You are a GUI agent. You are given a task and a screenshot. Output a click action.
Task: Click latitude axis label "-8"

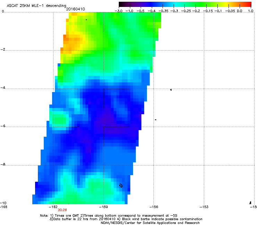click(x=3, y=164)
